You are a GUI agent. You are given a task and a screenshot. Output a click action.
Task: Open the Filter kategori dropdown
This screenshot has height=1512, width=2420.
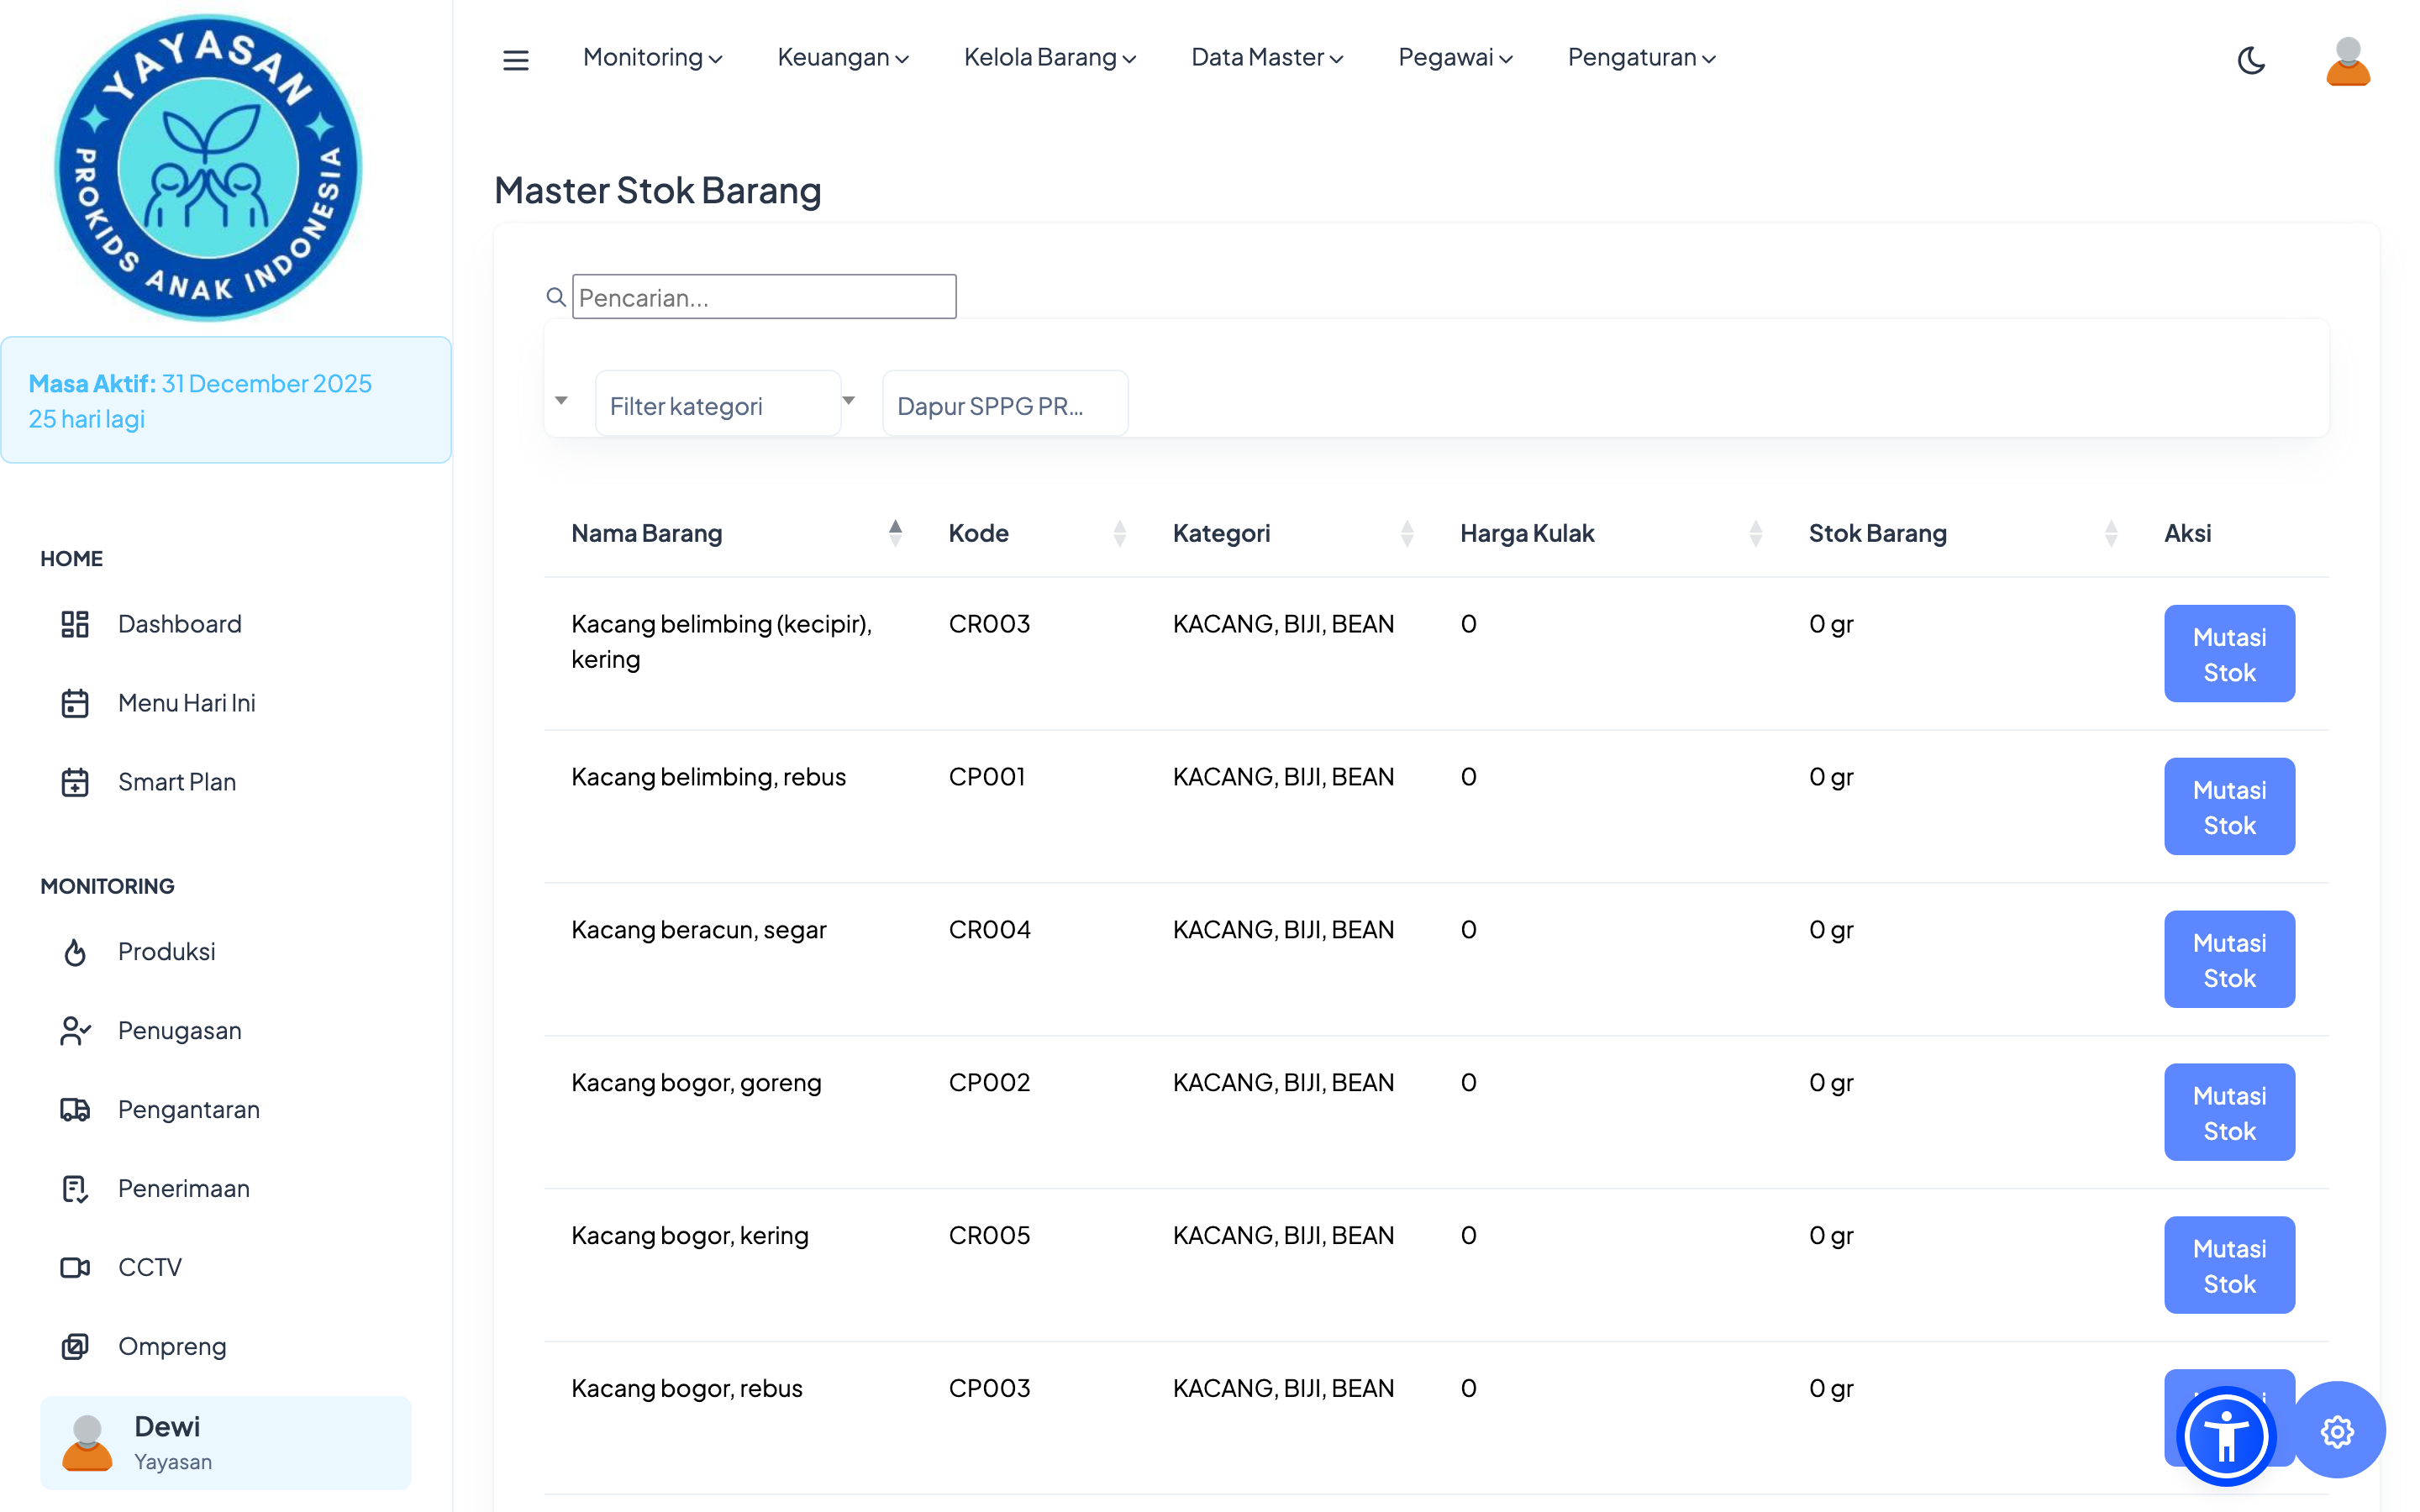point(717,405)
